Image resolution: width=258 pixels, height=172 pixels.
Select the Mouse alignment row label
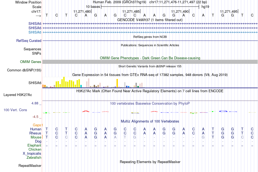point(36,137)
